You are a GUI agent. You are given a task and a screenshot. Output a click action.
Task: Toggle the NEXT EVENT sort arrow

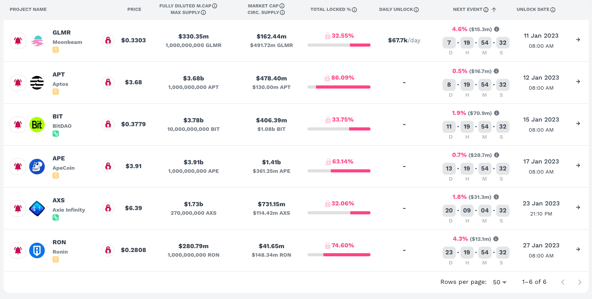click(x=494, y=9)
